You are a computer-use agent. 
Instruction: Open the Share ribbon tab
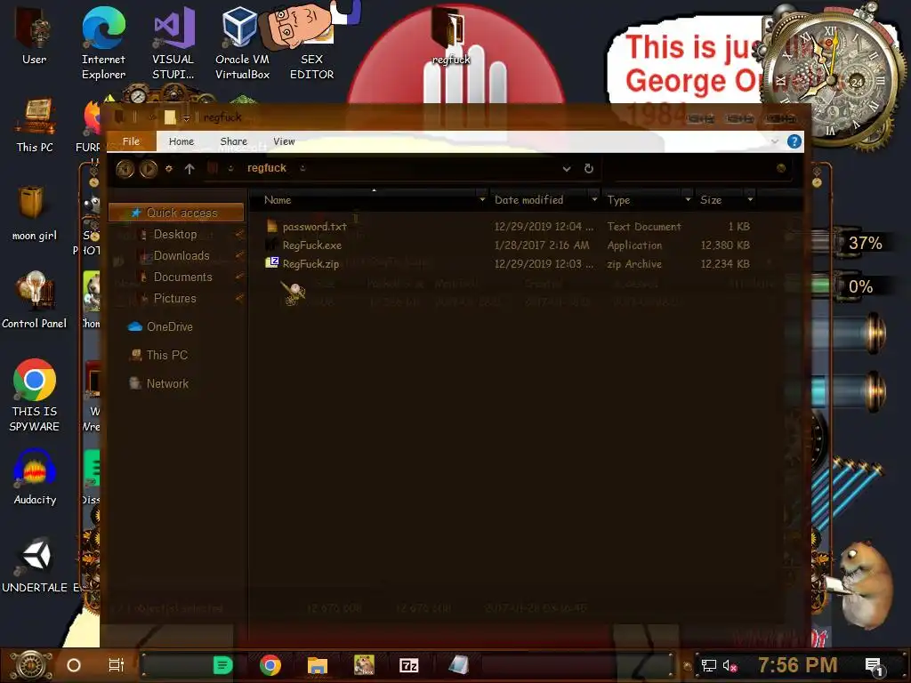pos(234,141)
